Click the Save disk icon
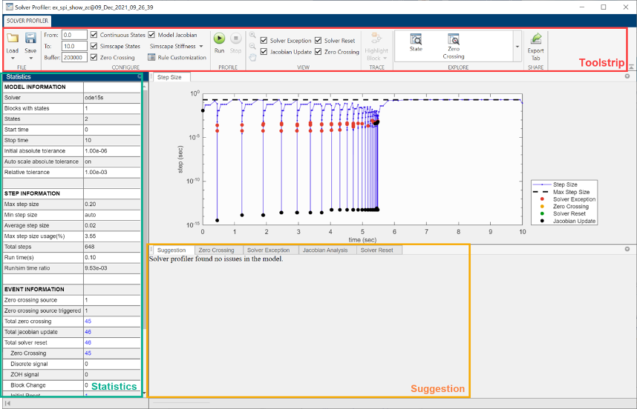 click(x=30, y=39)
